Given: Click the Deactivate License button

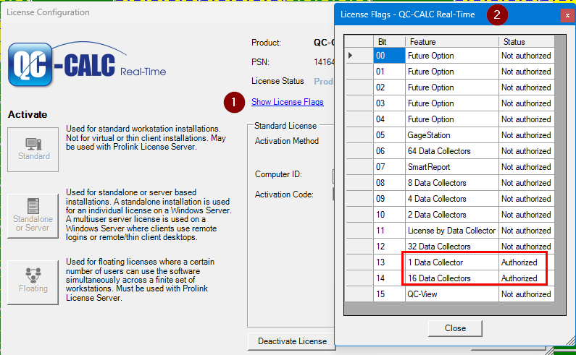Looking at the screenshot, I should tap(292, 341).
